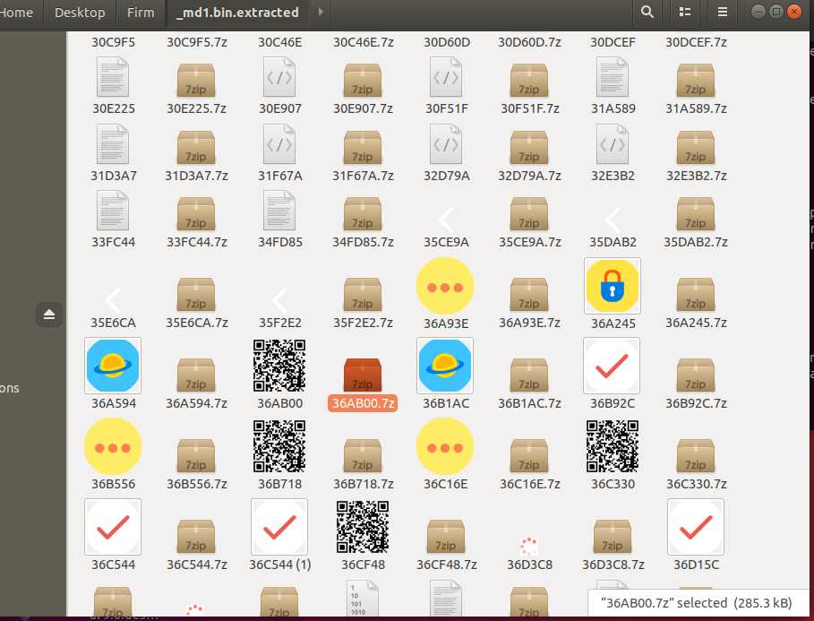This screenshot has height=621, width=814.
Task: Select the 36C16E yellow dots file
Action: (x=445, y=447)
